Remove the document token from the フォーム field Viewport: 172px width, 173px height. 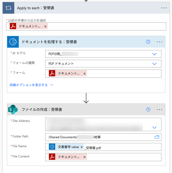85,73
